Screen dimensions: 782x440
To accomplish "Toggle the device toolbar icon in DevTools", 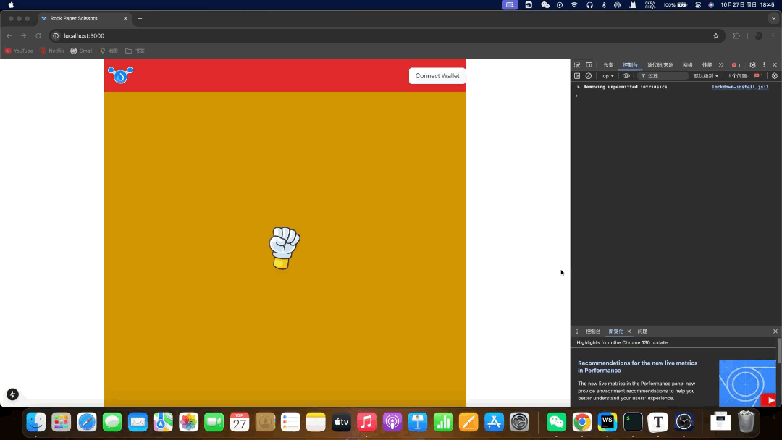I will 589,65.
